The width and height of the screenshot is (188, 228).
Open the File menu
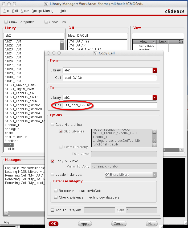pyautogui.click(x=6, y=11)
